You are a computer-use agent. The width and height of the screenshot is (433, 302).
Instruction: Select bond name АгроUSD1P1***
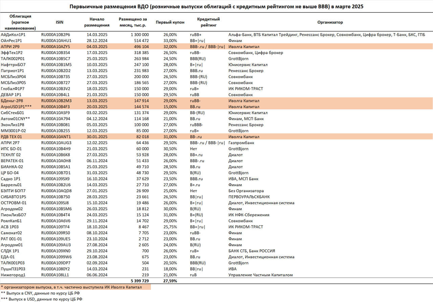(16, 107)
